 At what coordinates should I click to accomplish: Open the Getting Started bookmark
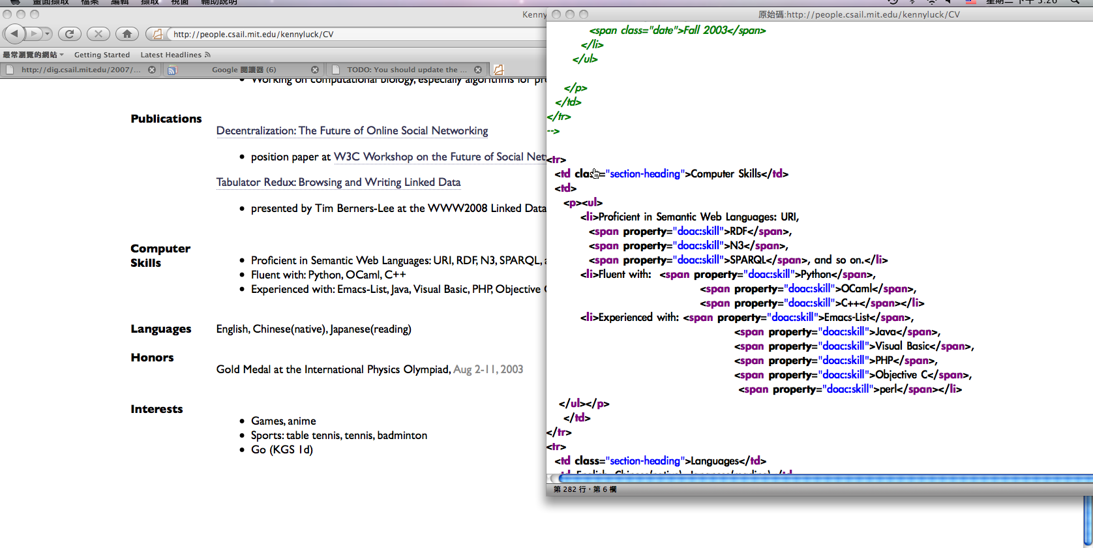pos(102,55)
